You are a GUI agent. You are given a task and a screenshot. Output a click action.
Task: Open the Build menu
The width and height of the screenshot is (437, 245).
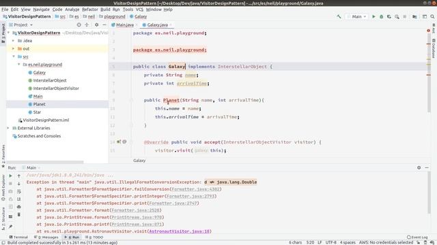(105, 10)
